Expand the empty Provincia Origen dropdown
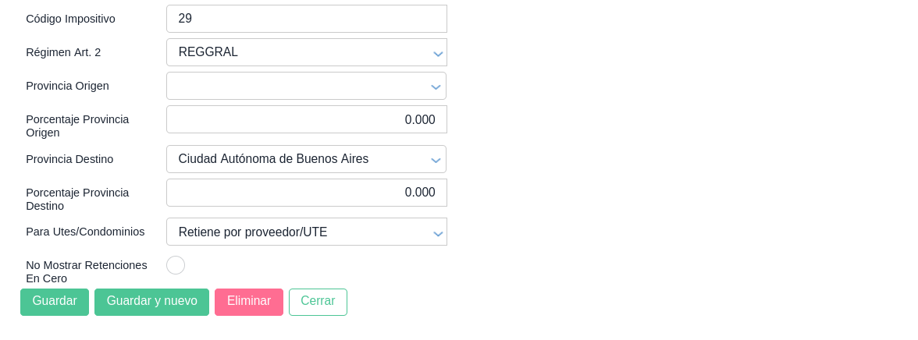 (x=306, y=86)
